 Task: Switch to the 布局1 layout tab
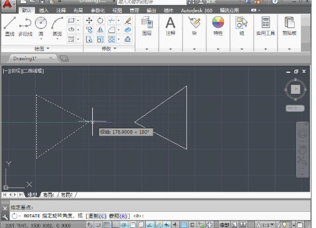[49, 195]
